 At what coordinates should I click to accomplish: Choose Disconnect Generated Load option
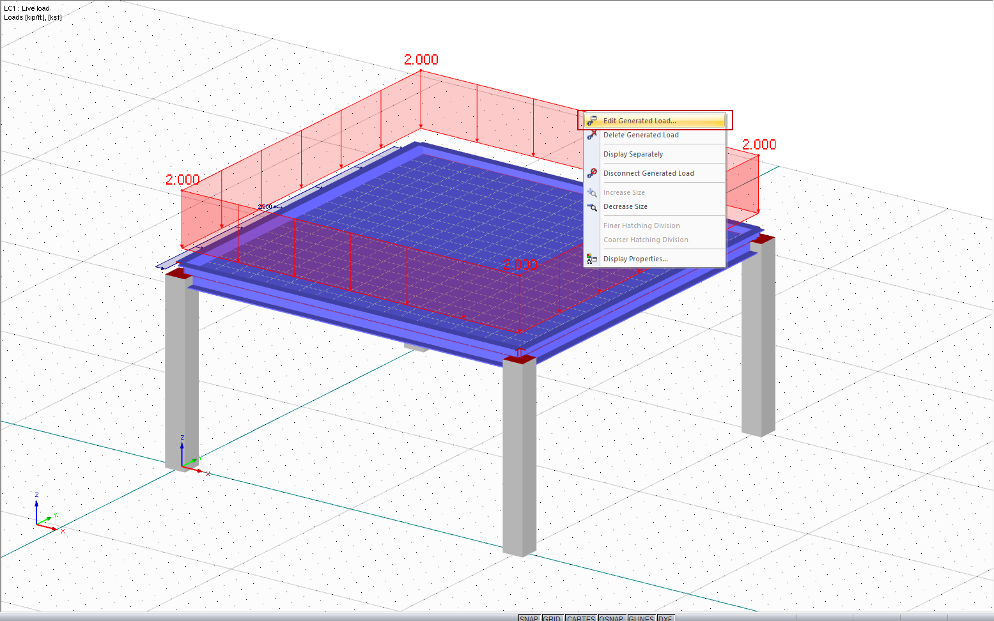[x=655, y=173]
